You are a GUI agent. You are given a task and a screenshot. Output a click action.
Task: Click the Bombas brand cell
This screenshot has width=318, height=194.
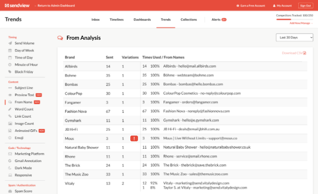click(x=71, y=84)
